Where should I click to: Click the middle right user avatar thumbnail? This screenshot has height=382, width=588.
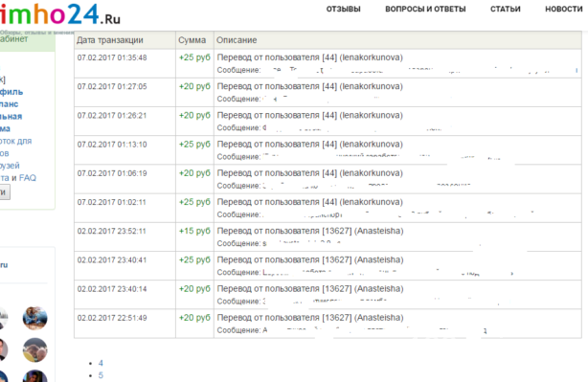tap(34, 349)
